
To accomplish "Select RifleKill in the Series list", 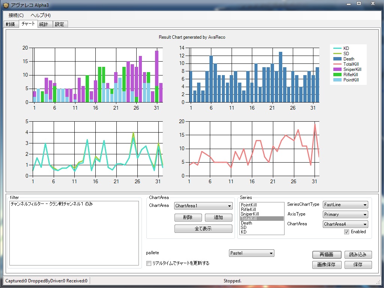I will (x=262, y=210).
